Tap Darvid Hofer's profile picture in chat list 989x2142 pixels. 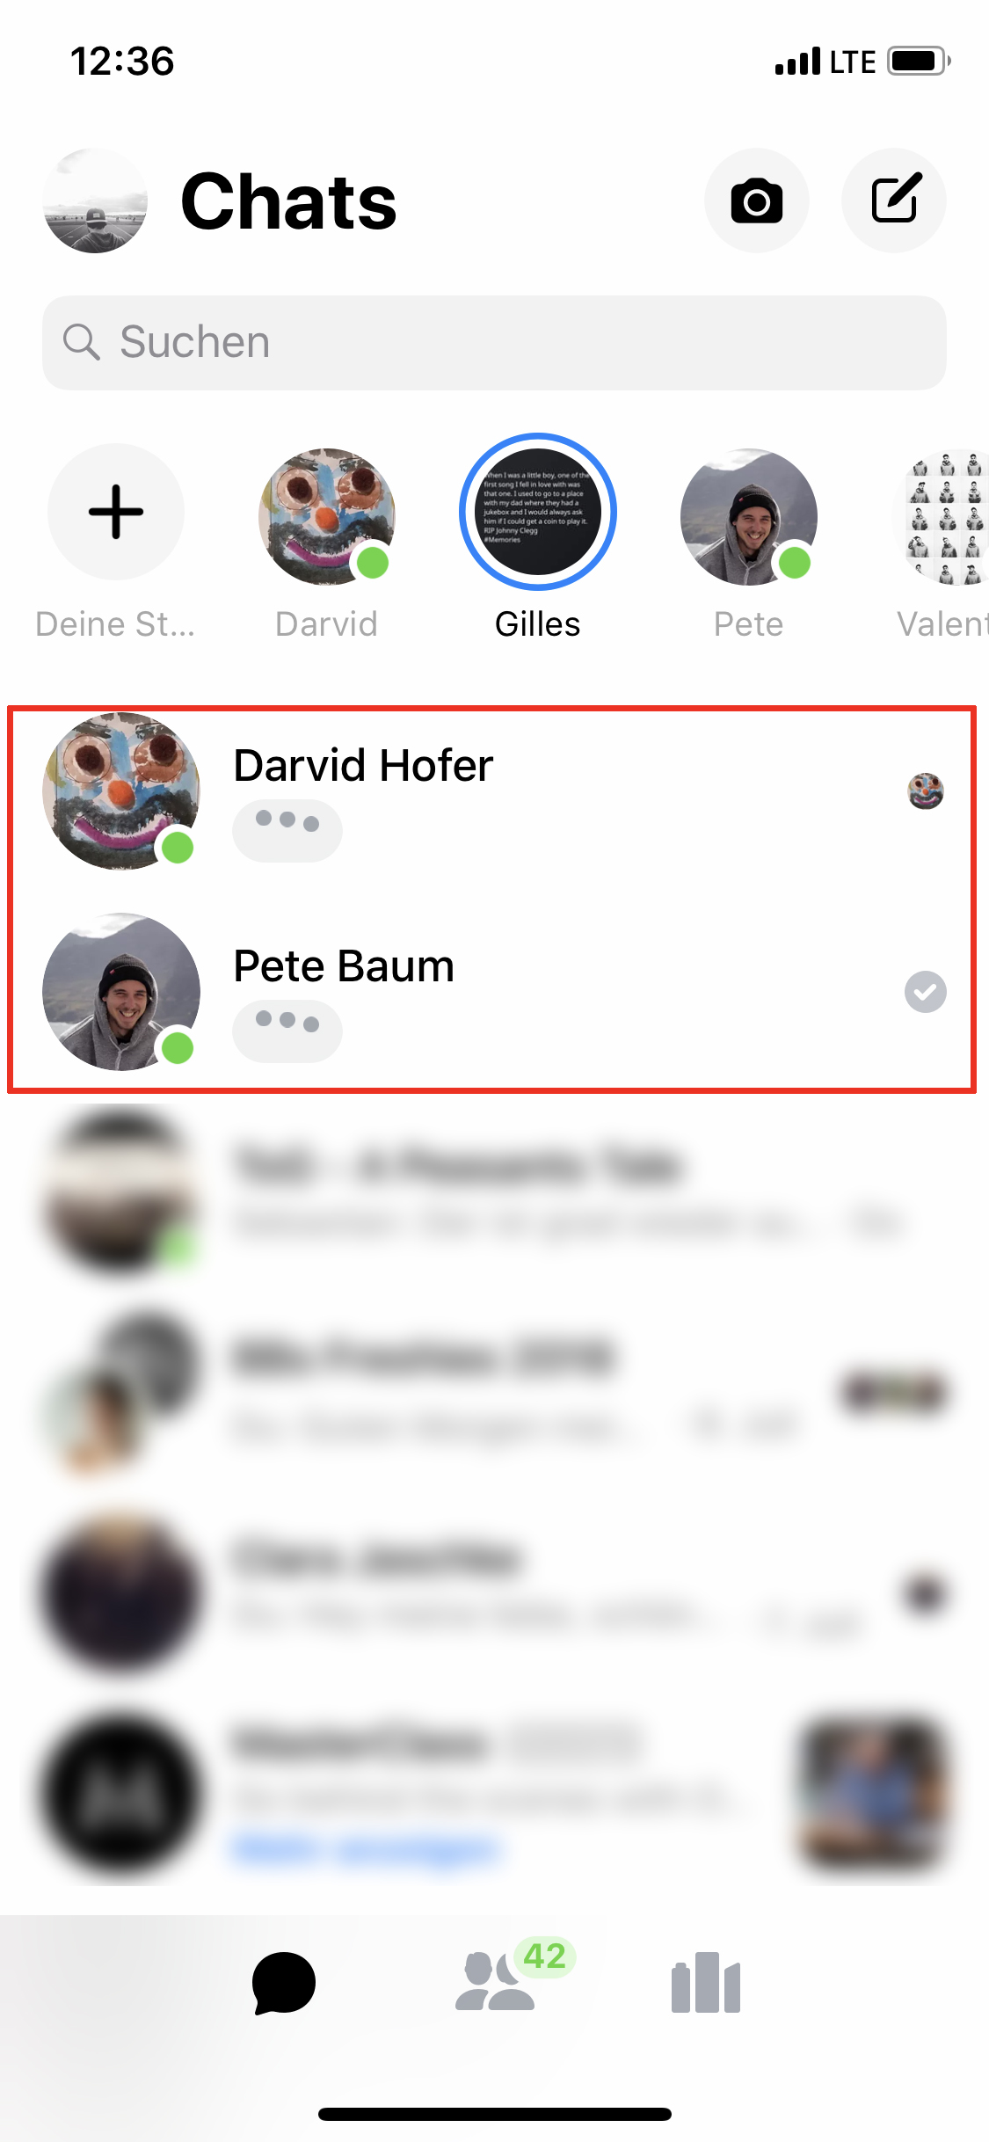coord(121,791)
